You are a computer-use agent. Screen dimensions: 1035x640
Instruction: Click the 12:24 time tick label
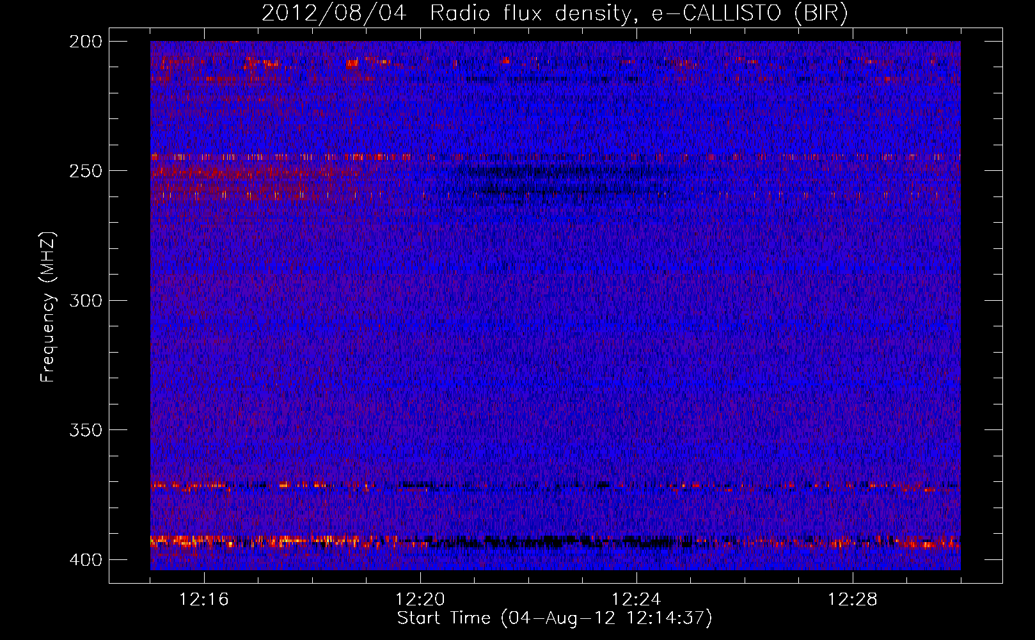point(636,600)
